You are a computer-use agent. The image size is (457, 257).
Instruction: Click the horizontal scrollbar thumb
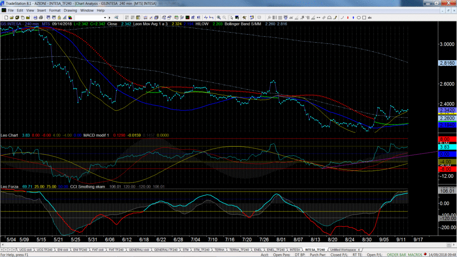click(449, 245)
